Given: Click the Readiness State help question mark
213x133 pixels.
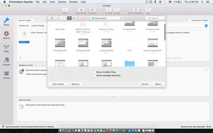Looking at the screenshot, I should [x=206, y=70].
